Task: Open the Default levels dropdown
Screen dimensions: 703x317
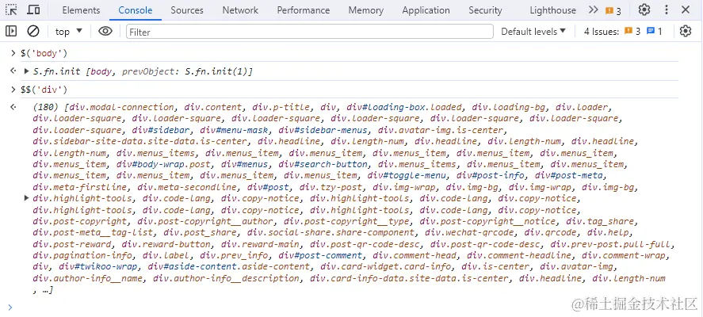Action: click(533, 32)
